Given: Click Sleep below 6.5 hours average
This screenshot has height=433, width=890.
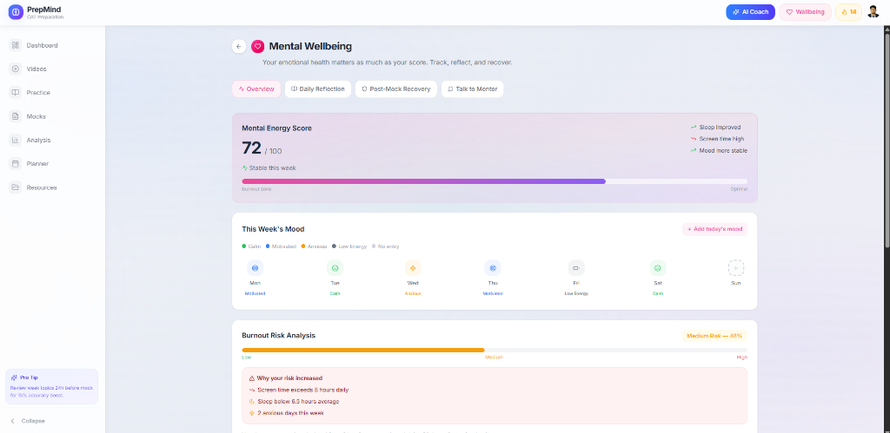Looking at the screenshot, I should click(x=294, y=401).
